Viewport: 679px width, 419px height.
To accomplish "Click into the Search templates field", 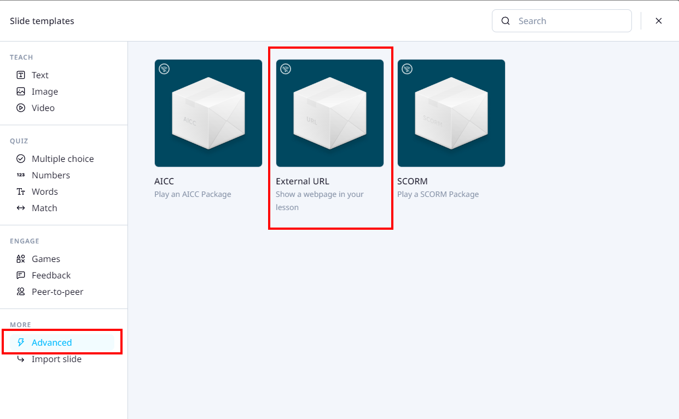I will (562, 21).
